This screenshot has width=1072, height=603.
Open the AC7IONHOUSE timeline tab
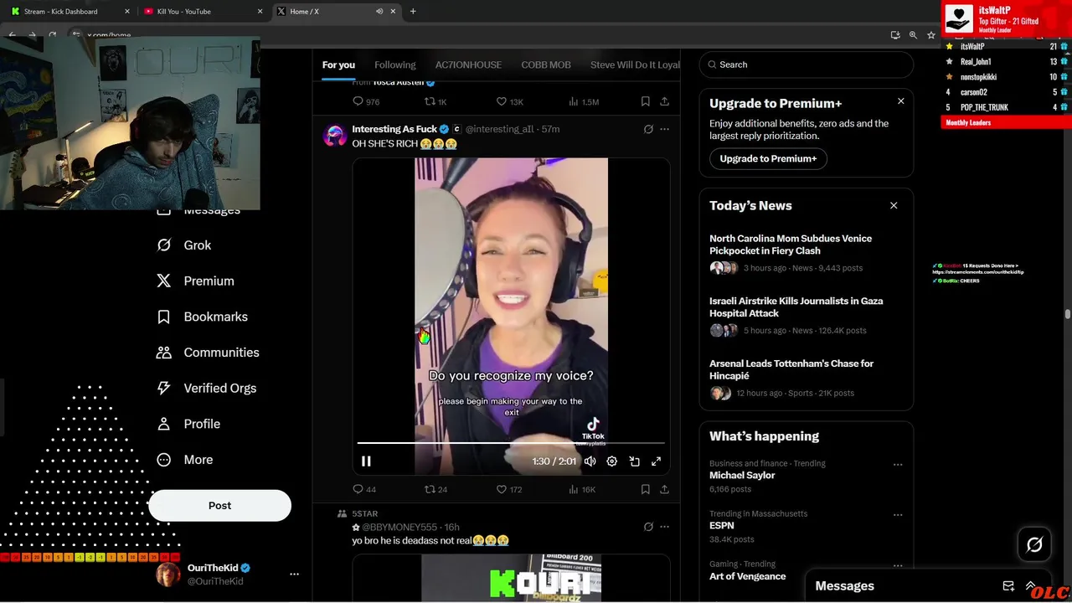(468, 64)
